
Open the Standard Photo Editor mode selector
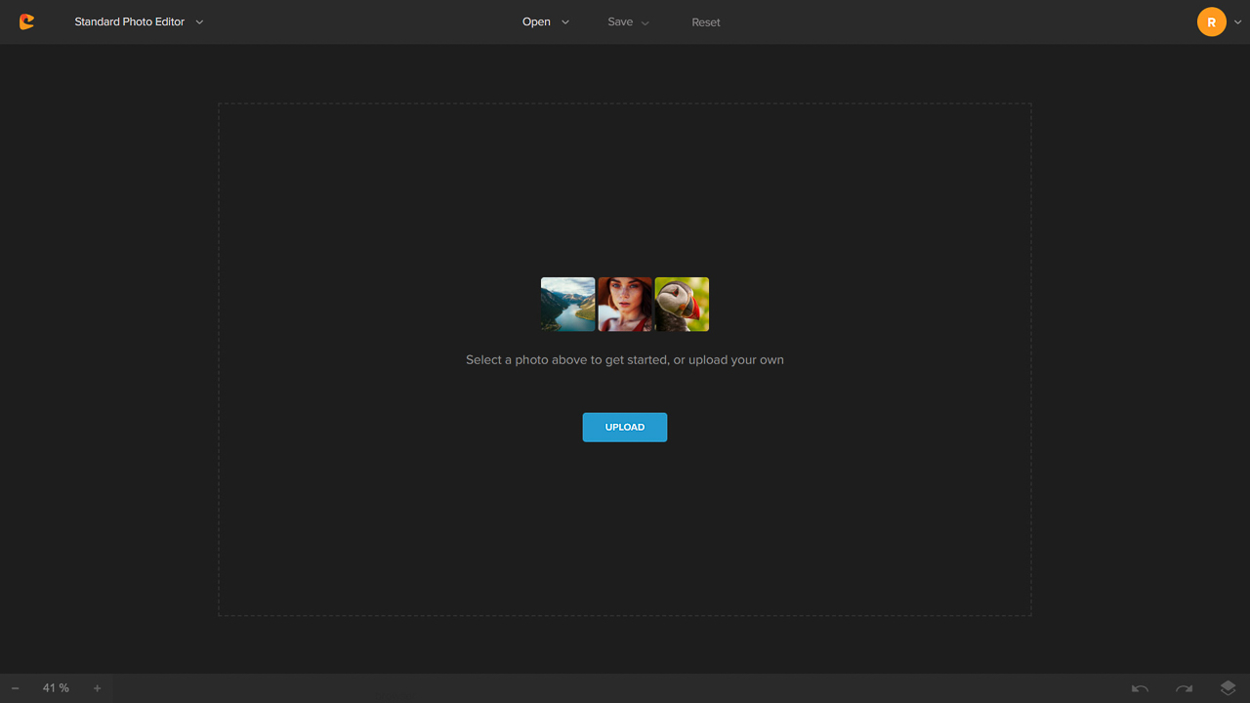129,21
